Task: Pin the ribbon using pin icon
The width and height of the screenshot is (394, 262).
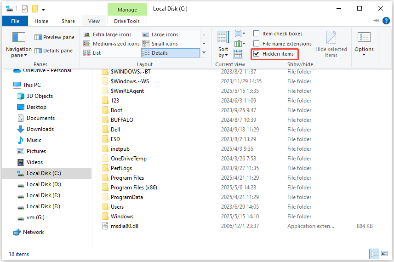Action: (376, 21)
